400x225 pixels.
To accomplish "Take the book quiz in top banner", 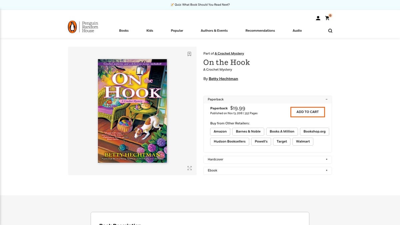I will click(x=200, y=5).
